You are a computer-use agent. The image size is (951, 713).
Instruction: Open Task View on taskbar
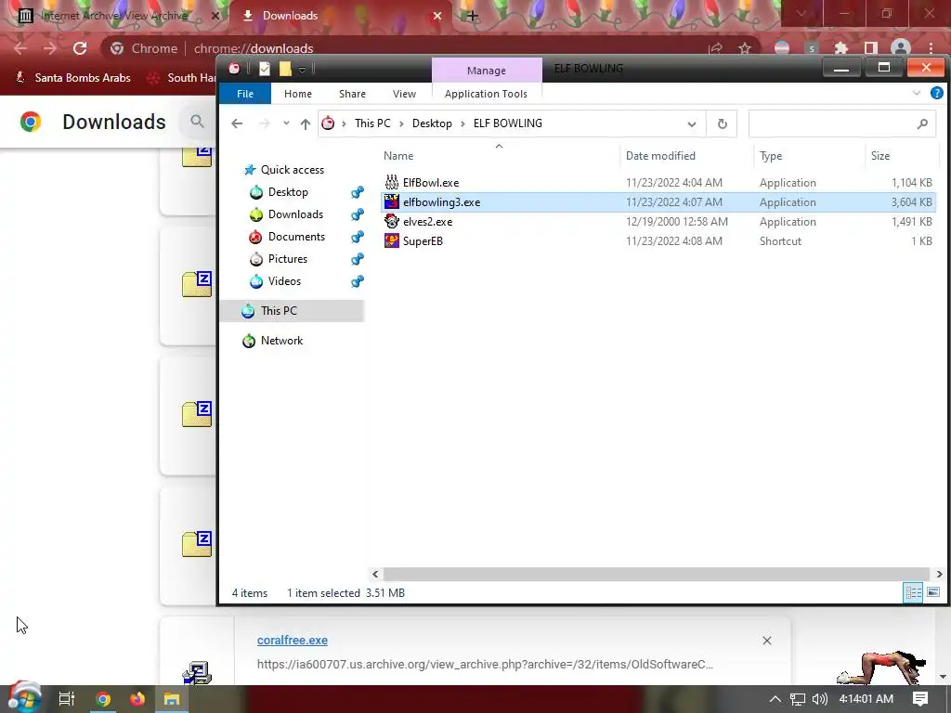[x=66, y=699]
